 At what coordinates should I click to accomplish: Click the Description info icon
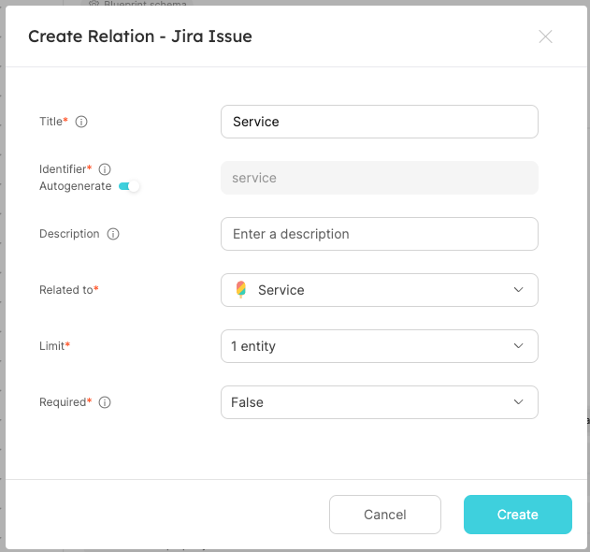[113, 234]
